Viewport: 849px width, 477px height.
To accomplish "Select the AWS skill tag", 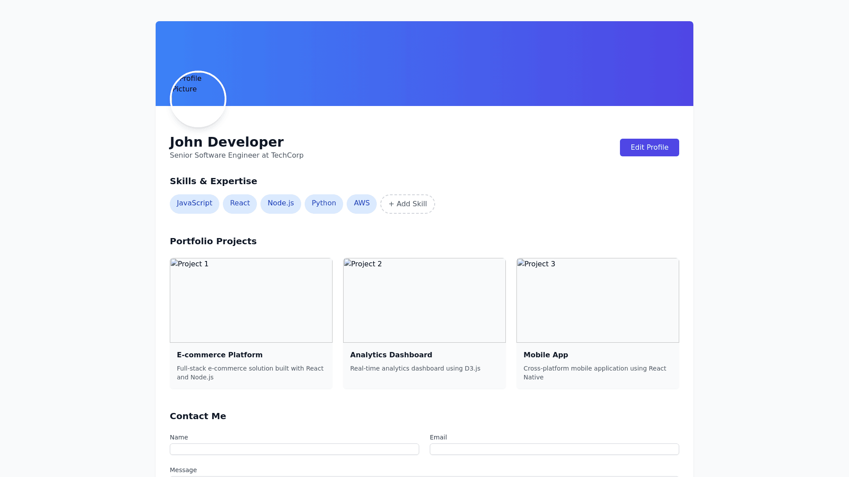I will coord(361,204).
